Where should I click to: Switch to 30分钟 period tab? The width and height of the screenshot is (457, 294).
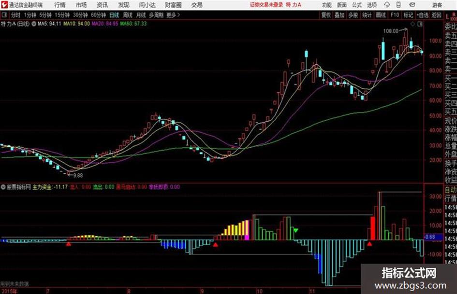tap(80, 15)
